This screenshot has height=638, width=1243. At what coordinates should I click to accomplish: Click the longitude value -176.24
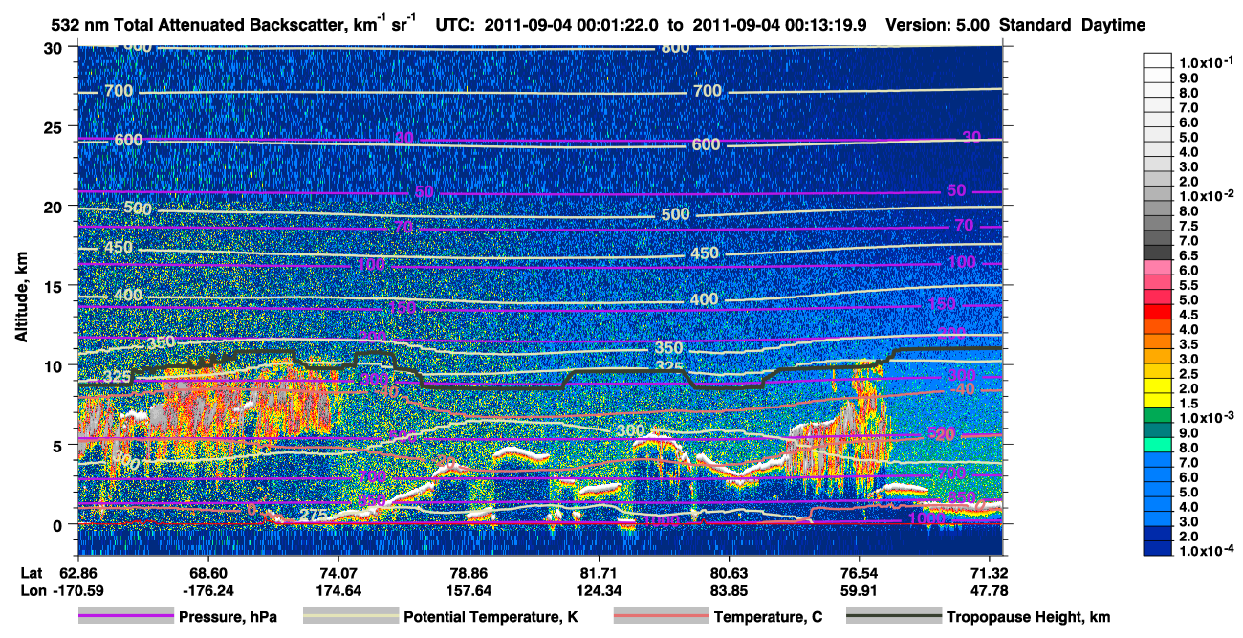pos(207,589)
